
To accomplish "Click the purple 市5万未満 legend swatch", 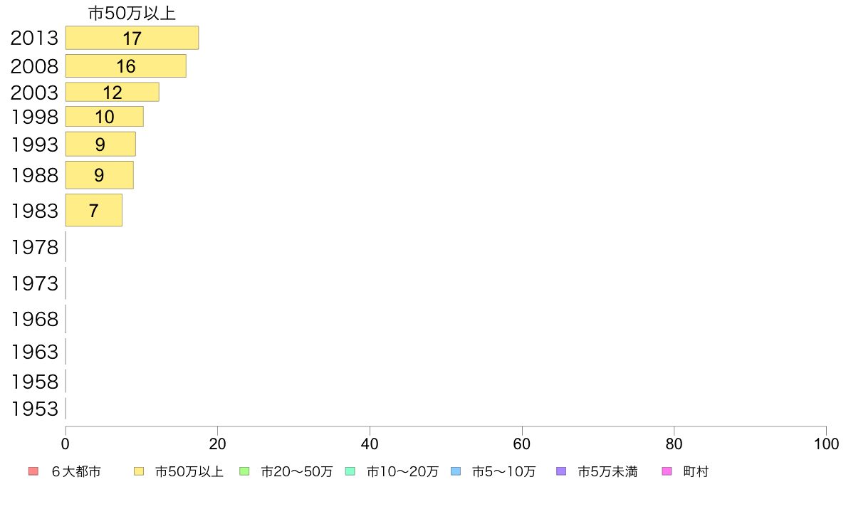I will (x=561, y=471).
